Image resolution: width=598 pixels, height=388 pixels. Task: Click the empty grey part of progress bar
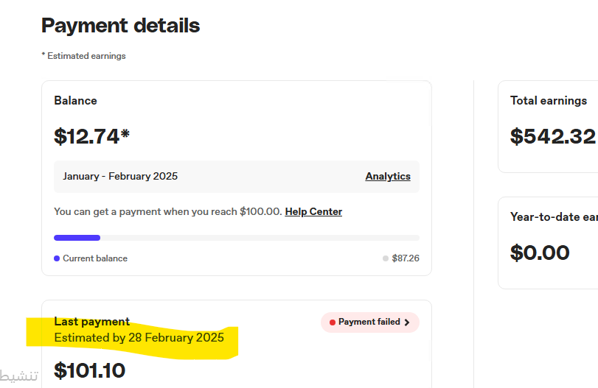[x=260, y=238]
